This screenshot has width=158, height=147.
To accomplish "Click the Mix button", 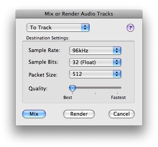I will [x=34, y=114].
